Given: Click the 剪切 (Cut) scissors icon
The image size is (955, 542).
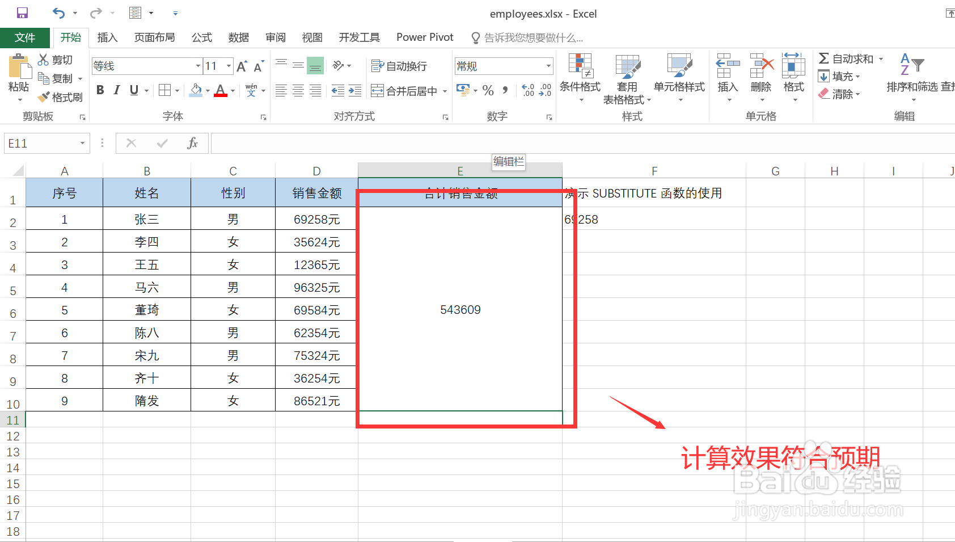Looking at the screenshot, I should (42, 59).
